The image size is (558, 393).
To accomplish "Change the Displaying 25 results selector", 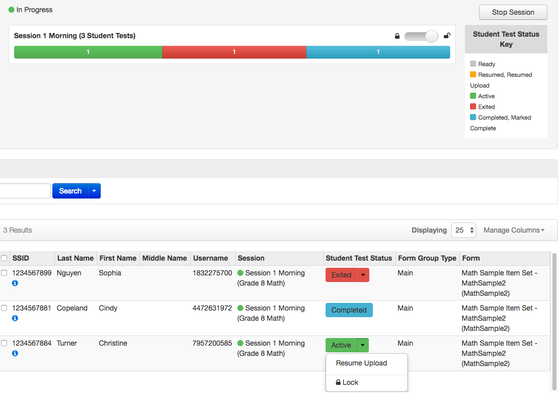I will pos(463,230).
